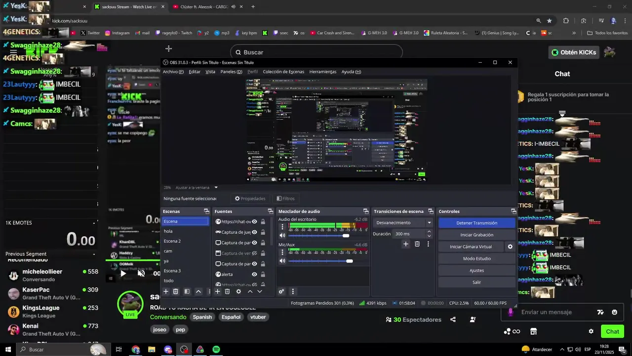Open the Kick shop icon below chat

[x=533, y=331]
